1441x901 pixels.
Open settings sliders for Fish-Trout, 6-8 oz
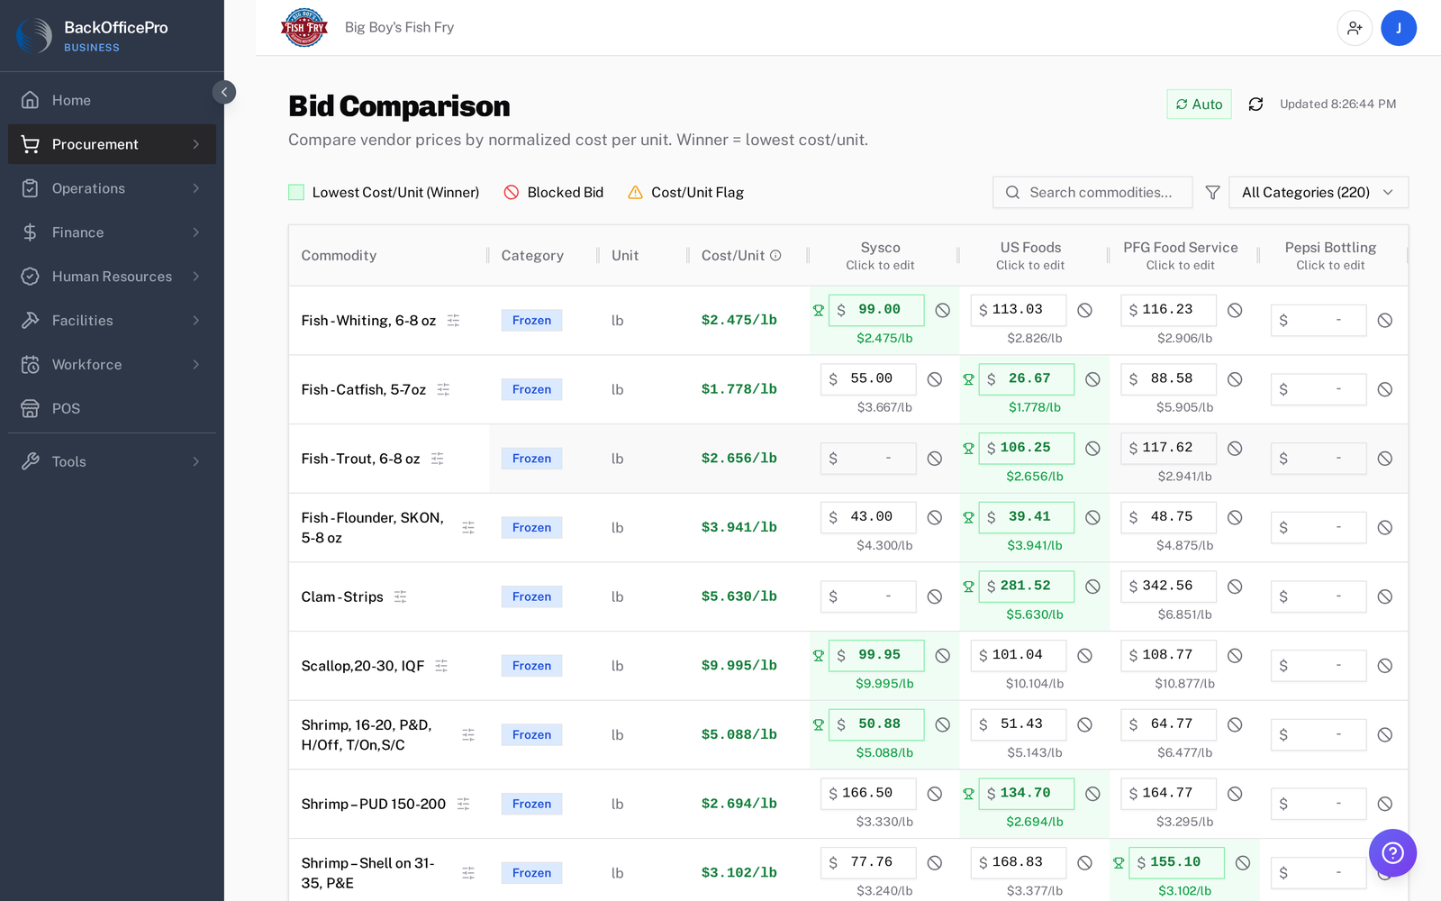[438, 459]
